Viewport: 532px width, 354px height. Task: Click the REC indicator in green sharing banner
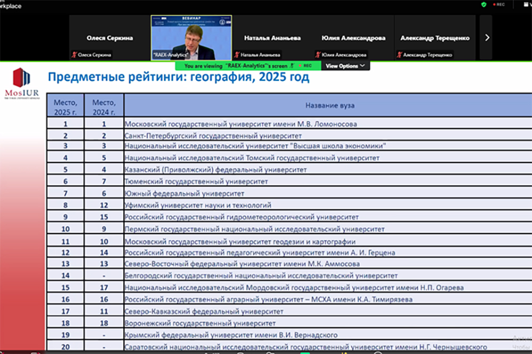(x=305, y=65)
